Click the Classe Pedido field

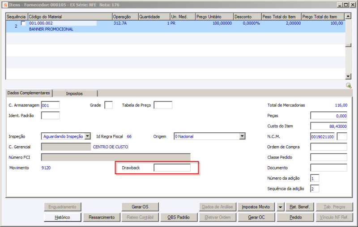[x=329, y=157]
